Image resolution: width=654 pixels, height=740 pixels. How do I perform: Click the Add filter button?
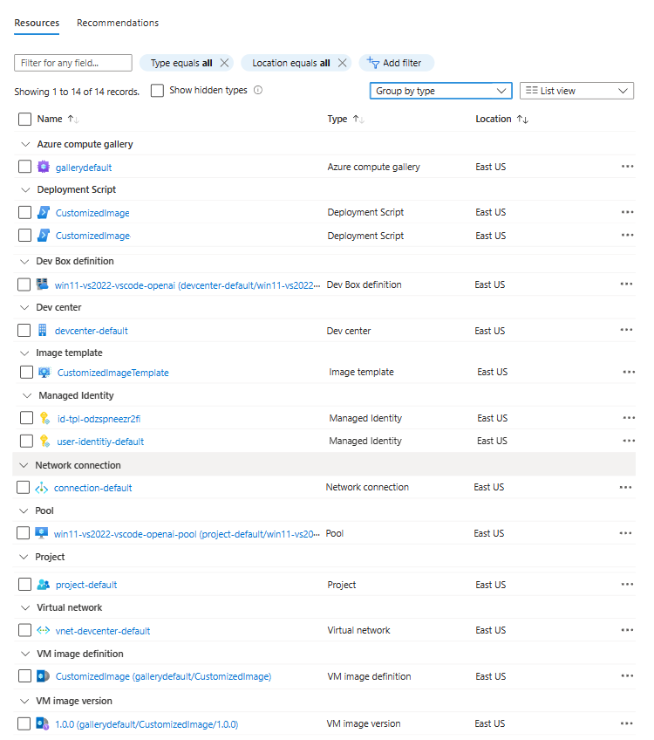click(x=396, y=63)
